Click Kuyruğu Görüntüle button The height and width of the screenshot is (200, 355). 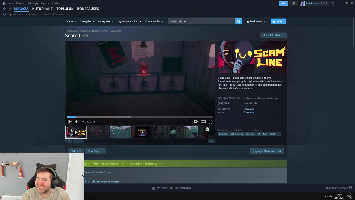(267, 151)
